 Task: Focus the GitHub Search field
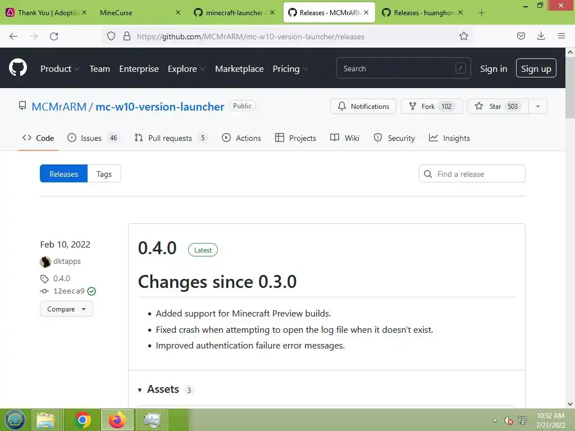(403, 68)
